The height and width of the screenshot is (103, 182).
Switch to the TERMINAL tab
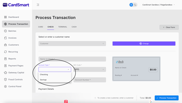click(62, 27)
